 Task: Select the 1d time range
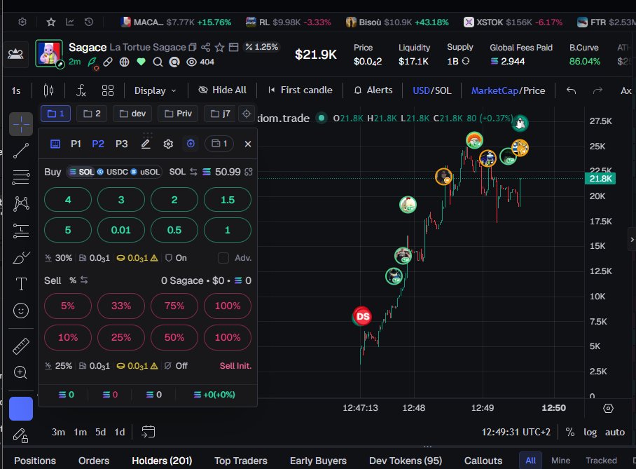[120, 432]
